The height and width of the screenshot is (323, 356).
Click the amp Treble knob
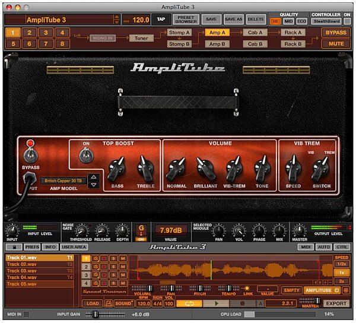(145, 169)
